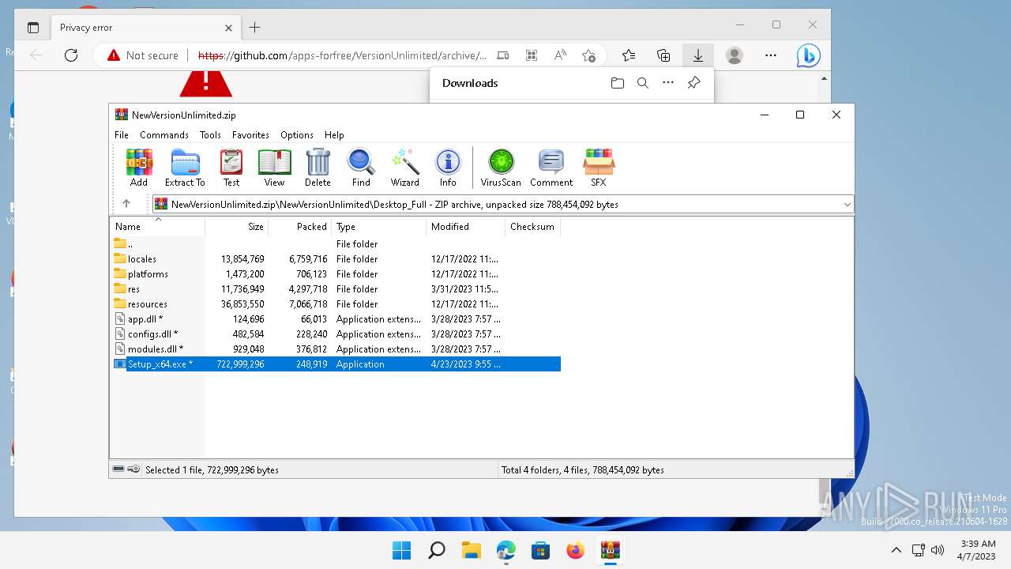Start the VirusScan tool
This screenshot has width=1011, height=569.
pos(501,168)
